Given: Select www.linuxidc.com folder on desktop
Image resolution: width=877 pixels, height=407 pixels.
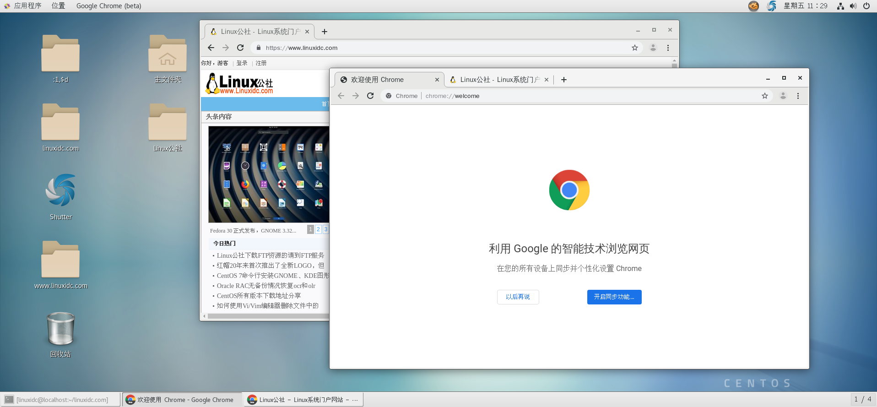Looking at the screenshot, I should (60, 265).
